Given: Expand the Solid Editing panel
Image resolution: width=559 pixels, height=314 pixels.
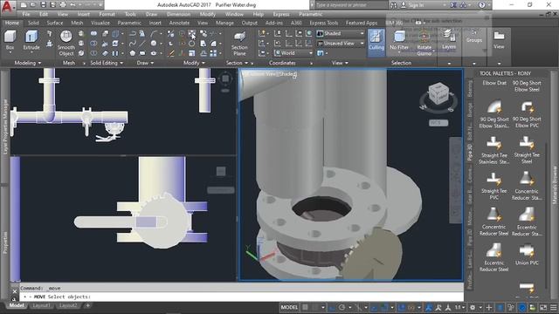Looking at the screenshot, I should pyautogui.click(x=107, y=63).
